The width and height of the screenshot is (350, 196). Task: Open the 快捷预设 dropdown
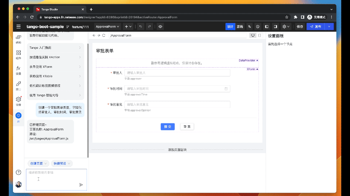click(62, 163)
